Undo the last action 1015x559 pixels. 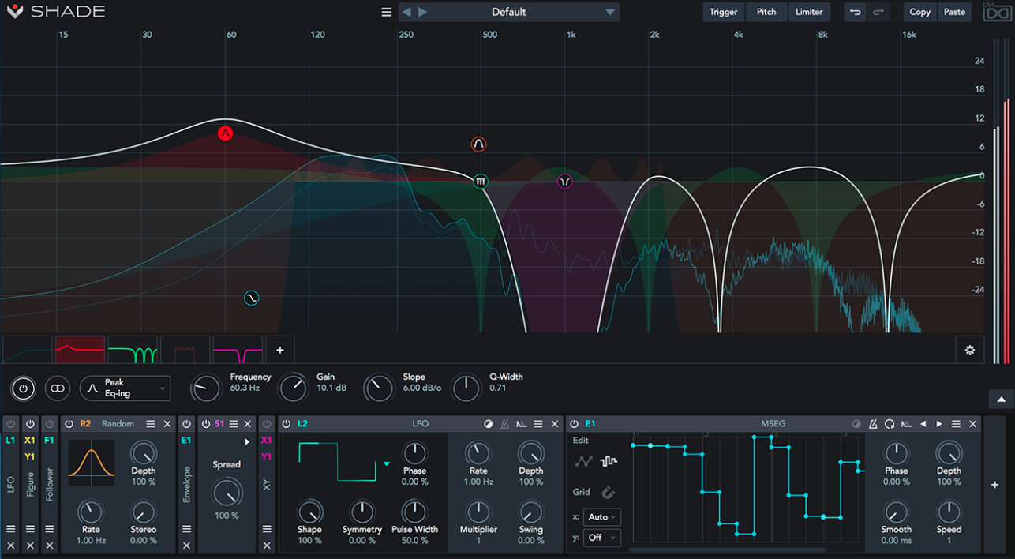tap(855, 12)
